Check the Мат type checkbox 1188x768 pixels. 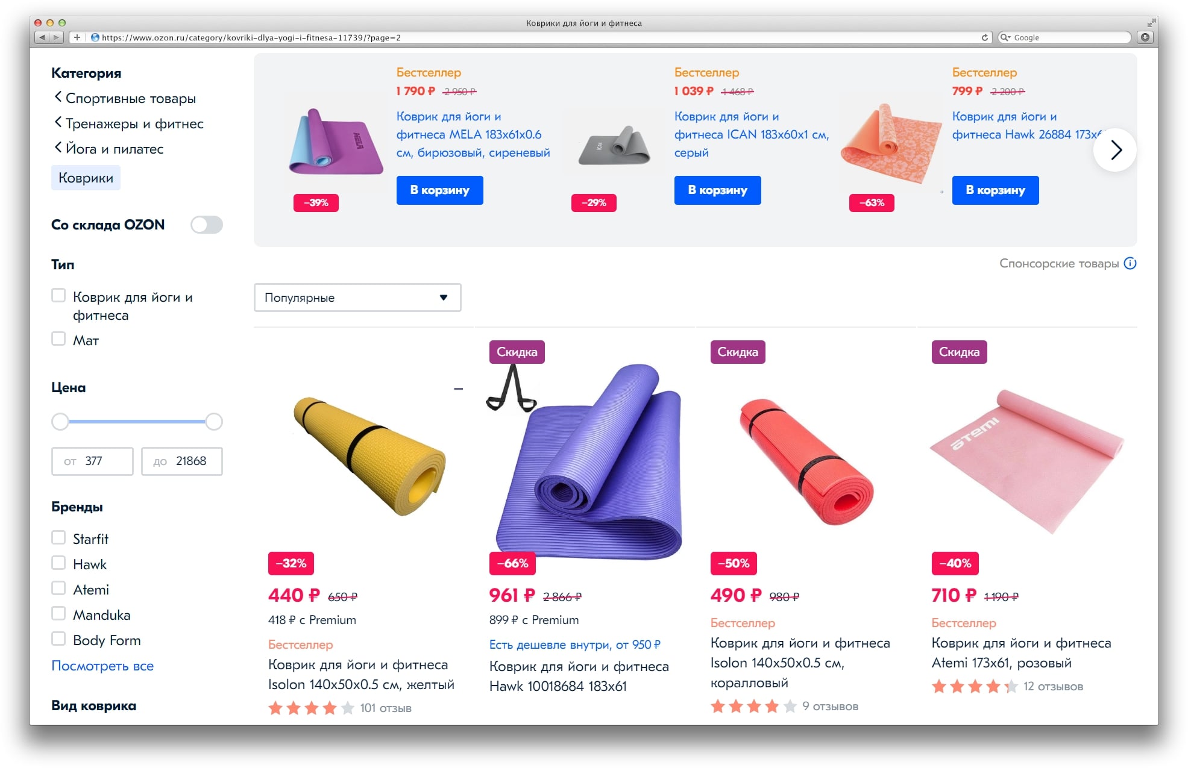click(58, 339)
